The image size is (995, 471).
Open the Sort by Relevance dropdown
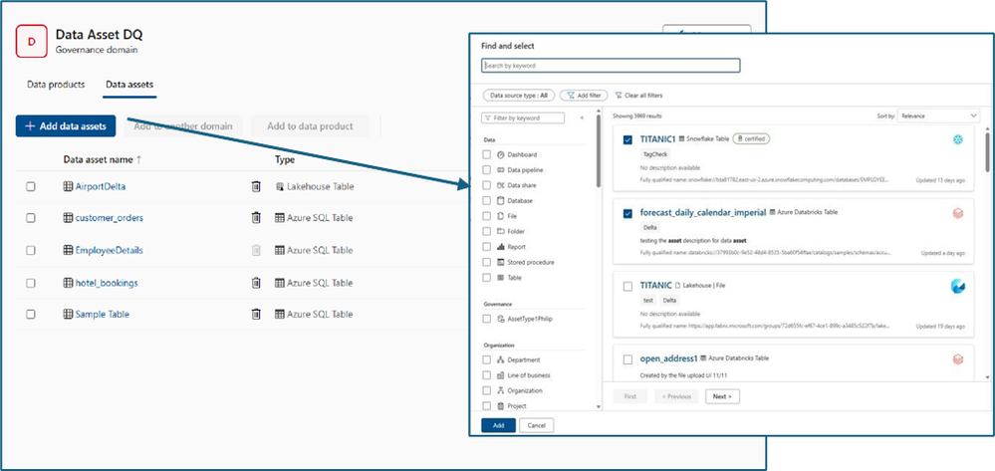point(939,117)
